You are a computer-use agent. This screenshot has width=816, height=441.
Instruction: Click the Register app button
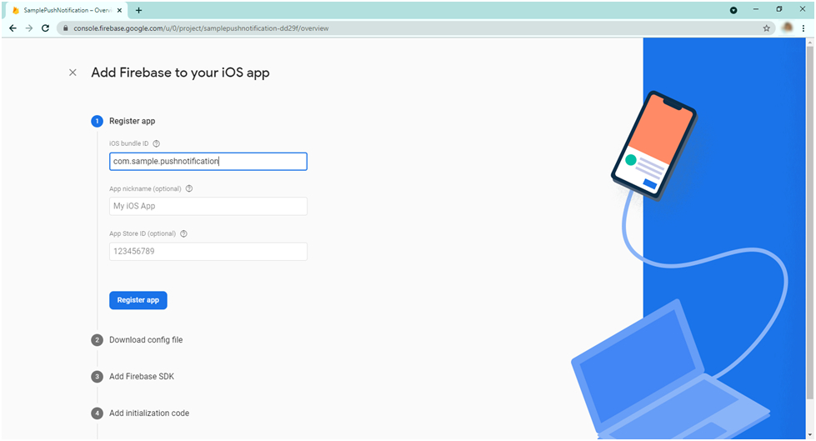(x=138, y=300)
